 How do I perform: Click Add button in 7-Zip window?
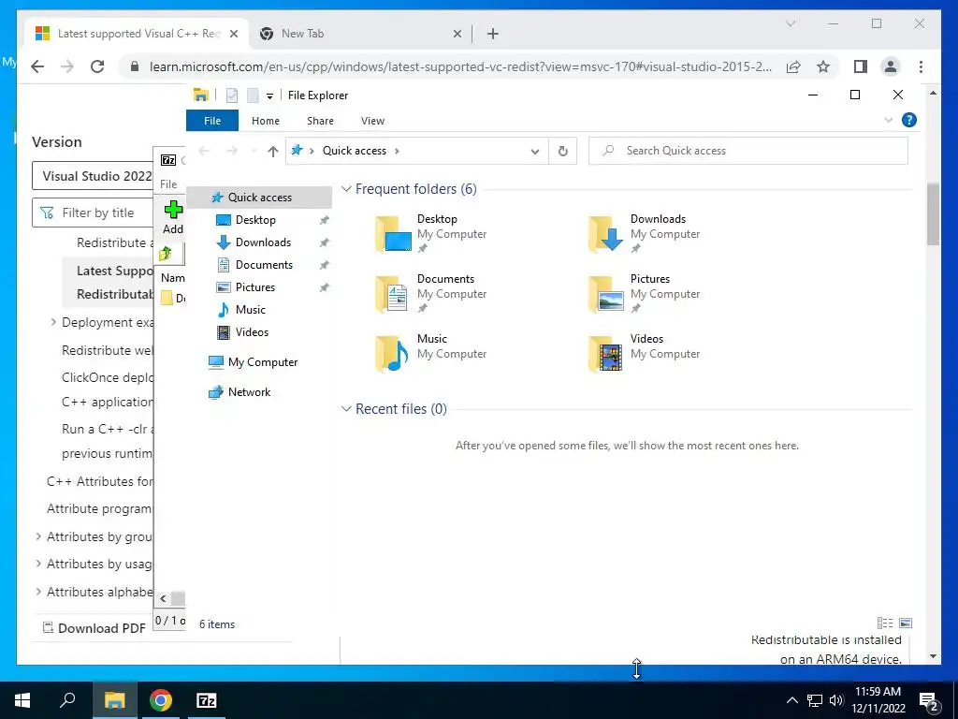click(x=173, y=217)
